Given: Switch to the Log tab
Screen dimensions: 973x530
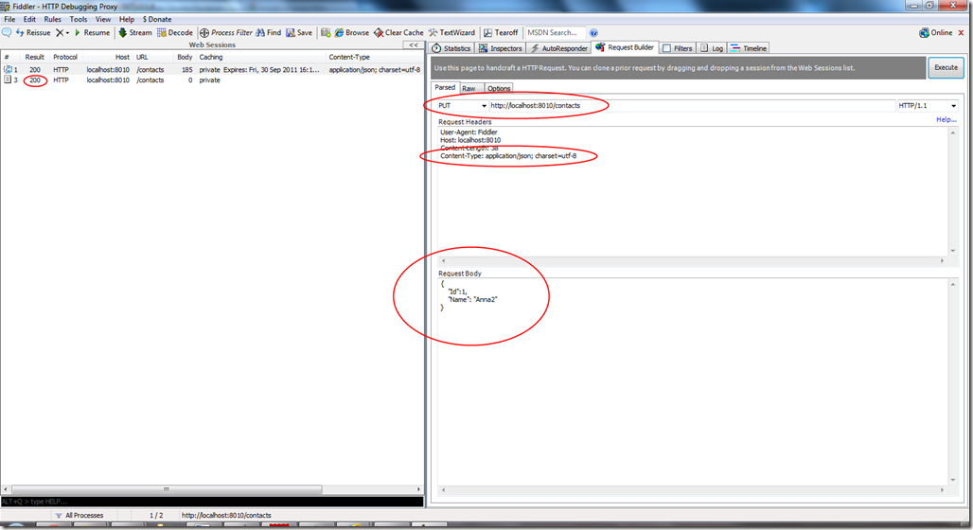Looking at the screenshot, I should coord(712,47).
